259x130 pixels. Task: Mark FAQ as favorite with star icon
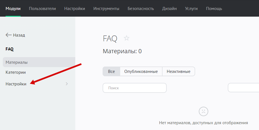[x=127, y=38]
